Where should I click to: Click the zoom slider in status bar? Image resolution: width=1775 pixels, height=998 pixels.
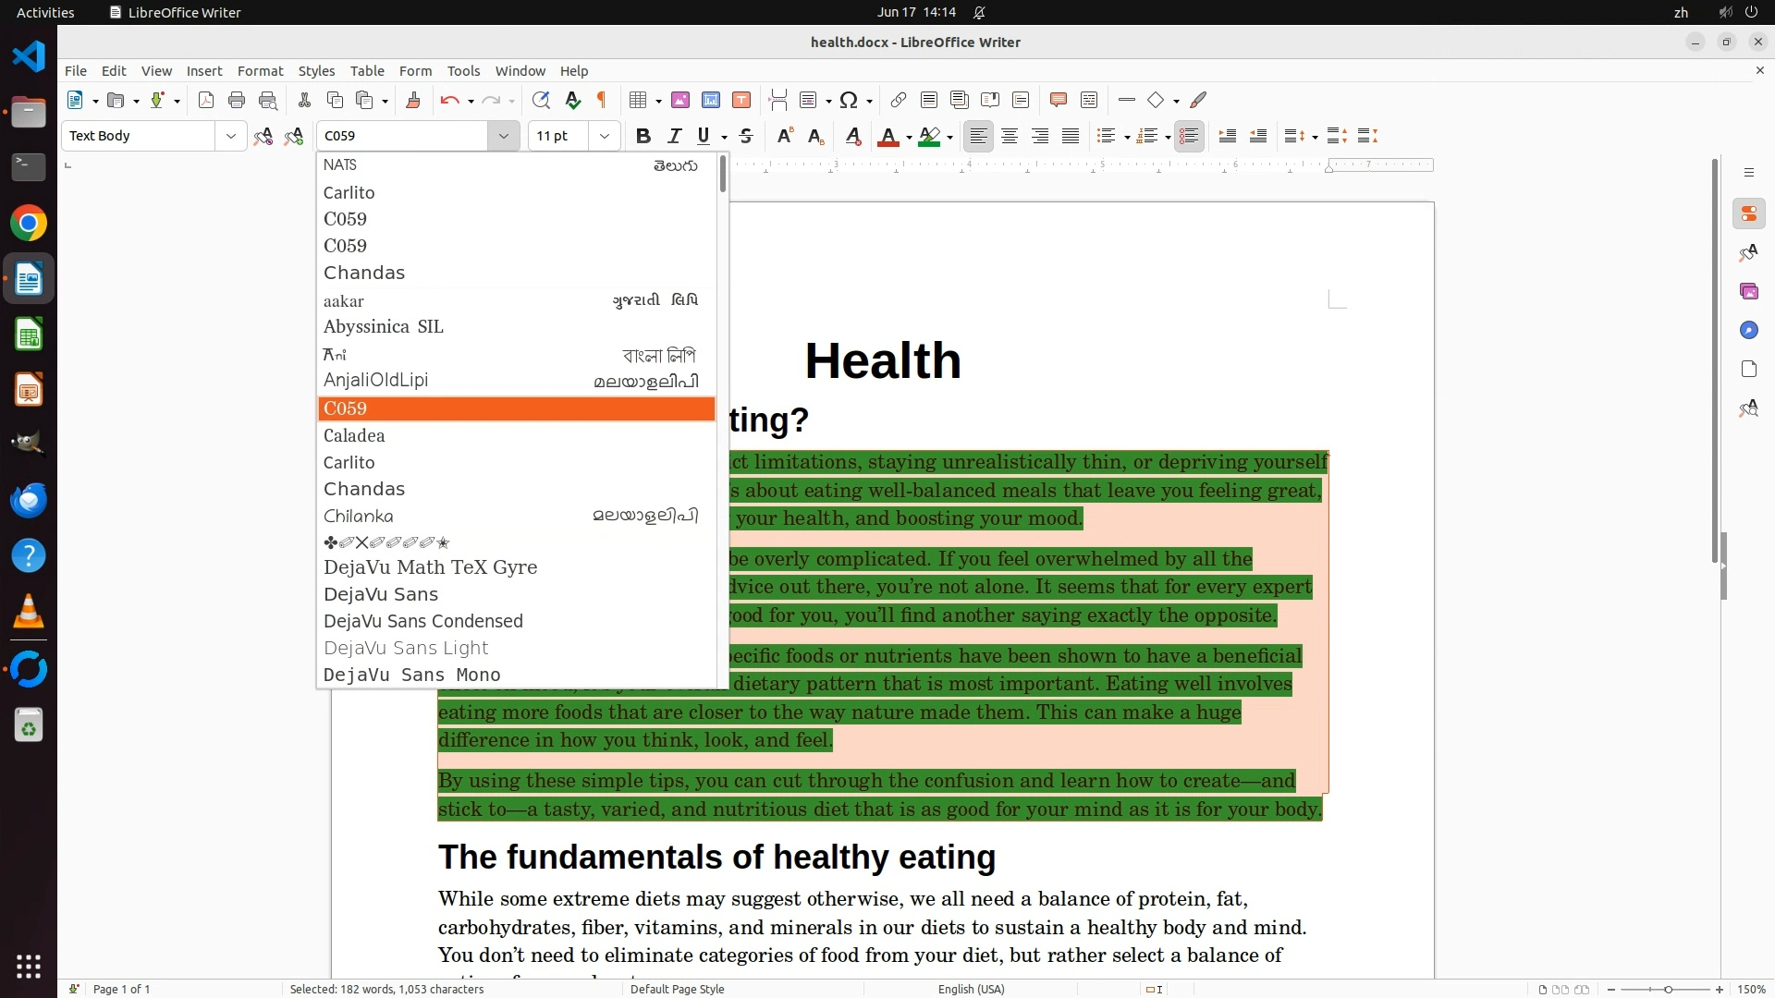1667,989
